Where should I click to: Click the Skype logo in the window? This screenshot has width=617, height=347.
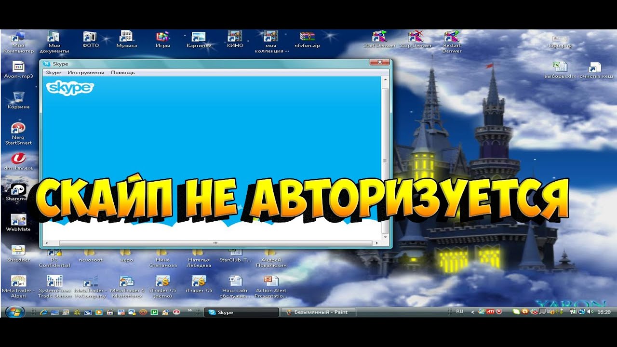[70, 88]
